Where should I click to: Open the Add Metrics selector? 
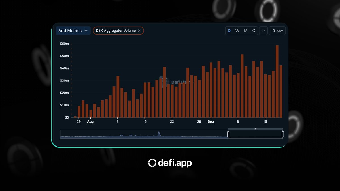click(73, 31)
